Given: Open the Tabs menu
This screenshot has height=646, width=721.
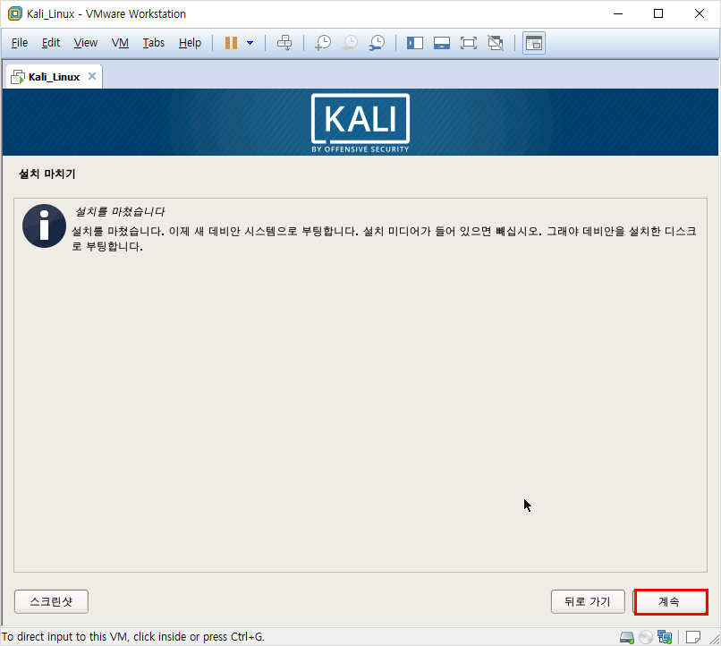Looking at the screenshot, I should click(x=154, y=43).
